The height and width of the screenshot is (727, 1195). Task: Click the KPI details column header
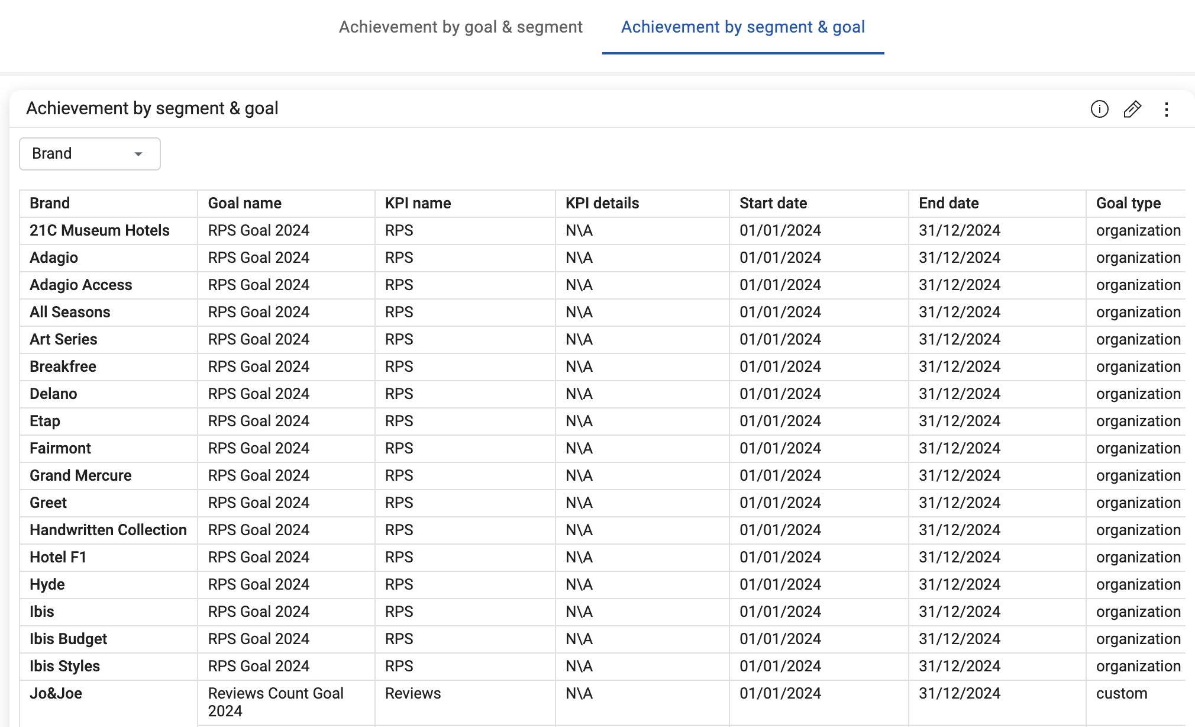(x=642, y=204)
